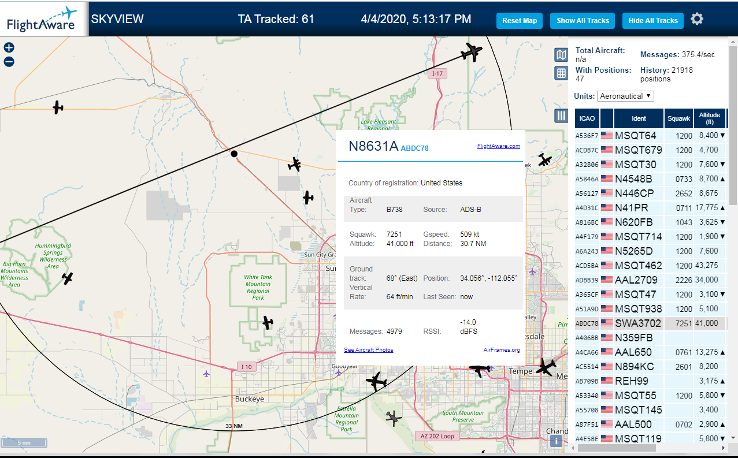The width and height of the screenshot is (738, 458).
Task: Toggle the grid table view icon
Action: pyautogui.click(x=561, y=73)
